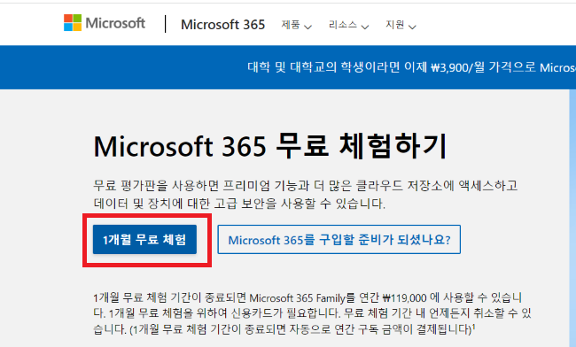Click the Microsoft 365 무료 체험하기 heading
The image size is (576, 347).
(x=270, y=146)
